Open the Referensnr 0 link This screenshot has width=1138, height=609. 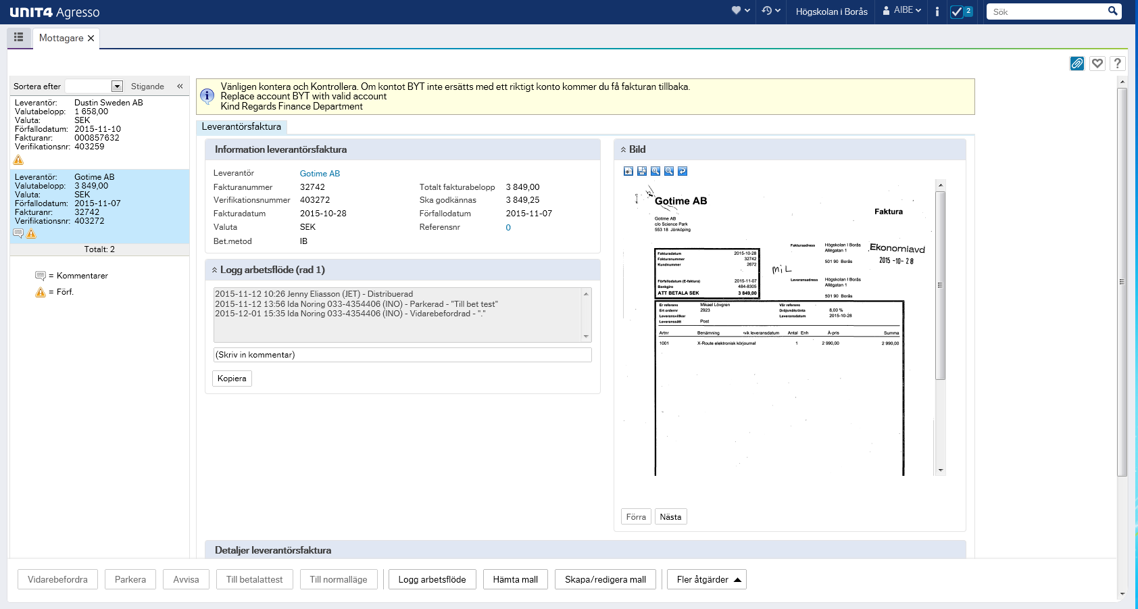coord(508,228)
